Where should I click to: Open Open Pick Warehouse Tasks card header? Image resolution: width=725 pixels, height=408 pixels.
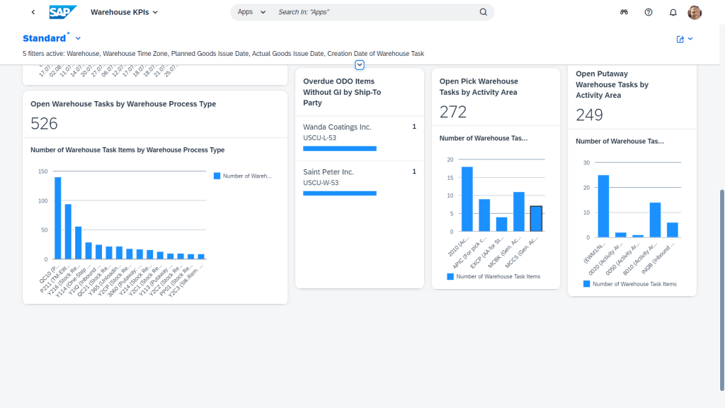pos(496,97)
